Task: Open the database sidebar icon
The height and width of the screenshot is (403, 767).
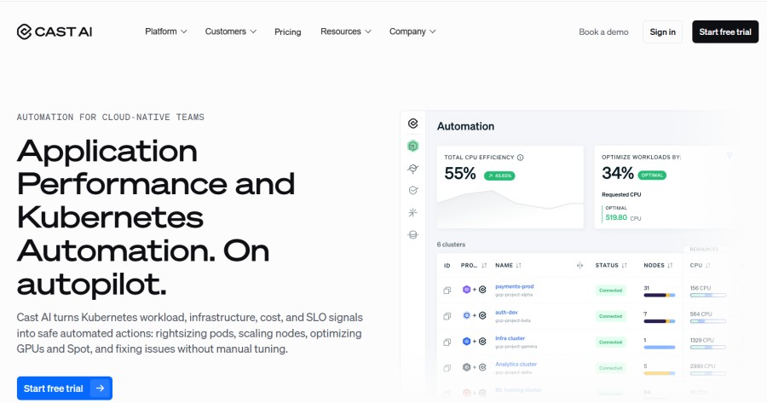Action: click(x=412, y=235)
